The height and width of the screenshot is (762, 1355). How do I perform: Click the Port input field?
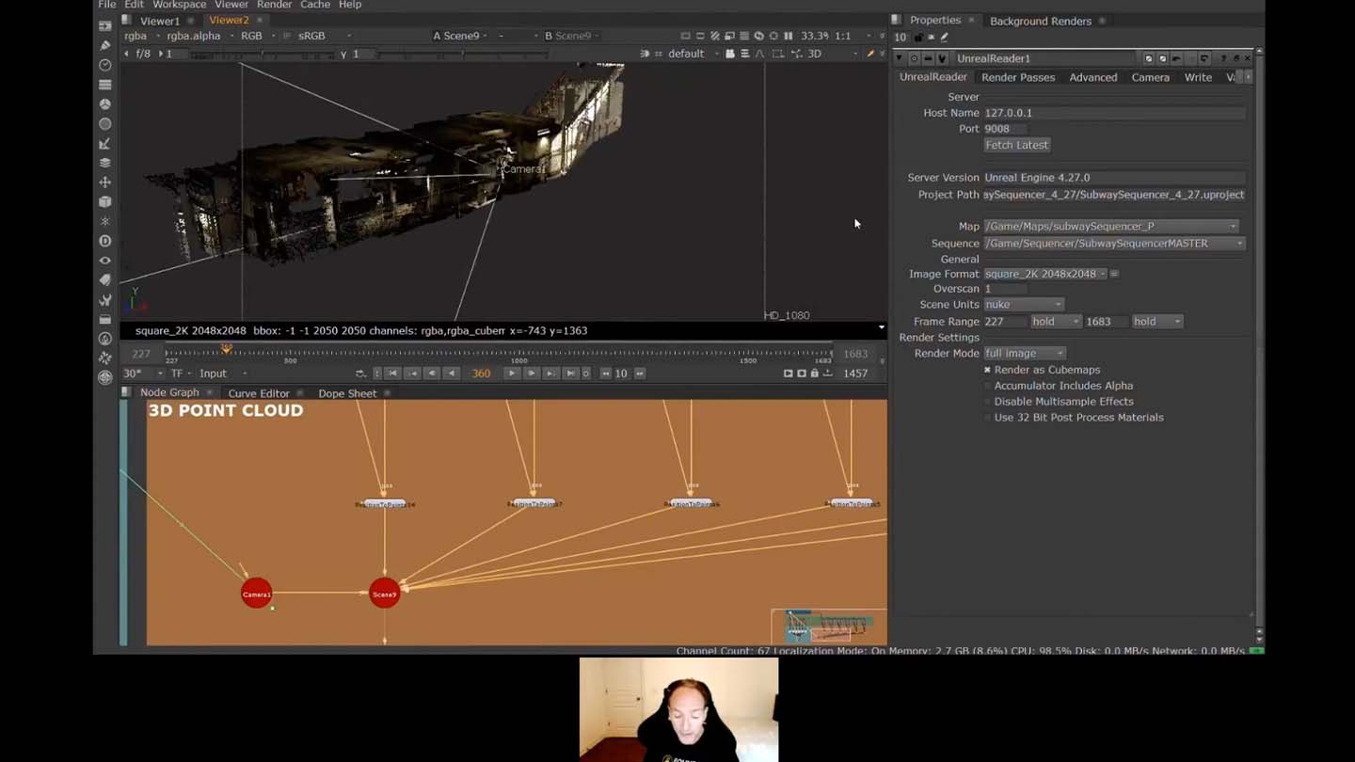[x=1005, y=129]
